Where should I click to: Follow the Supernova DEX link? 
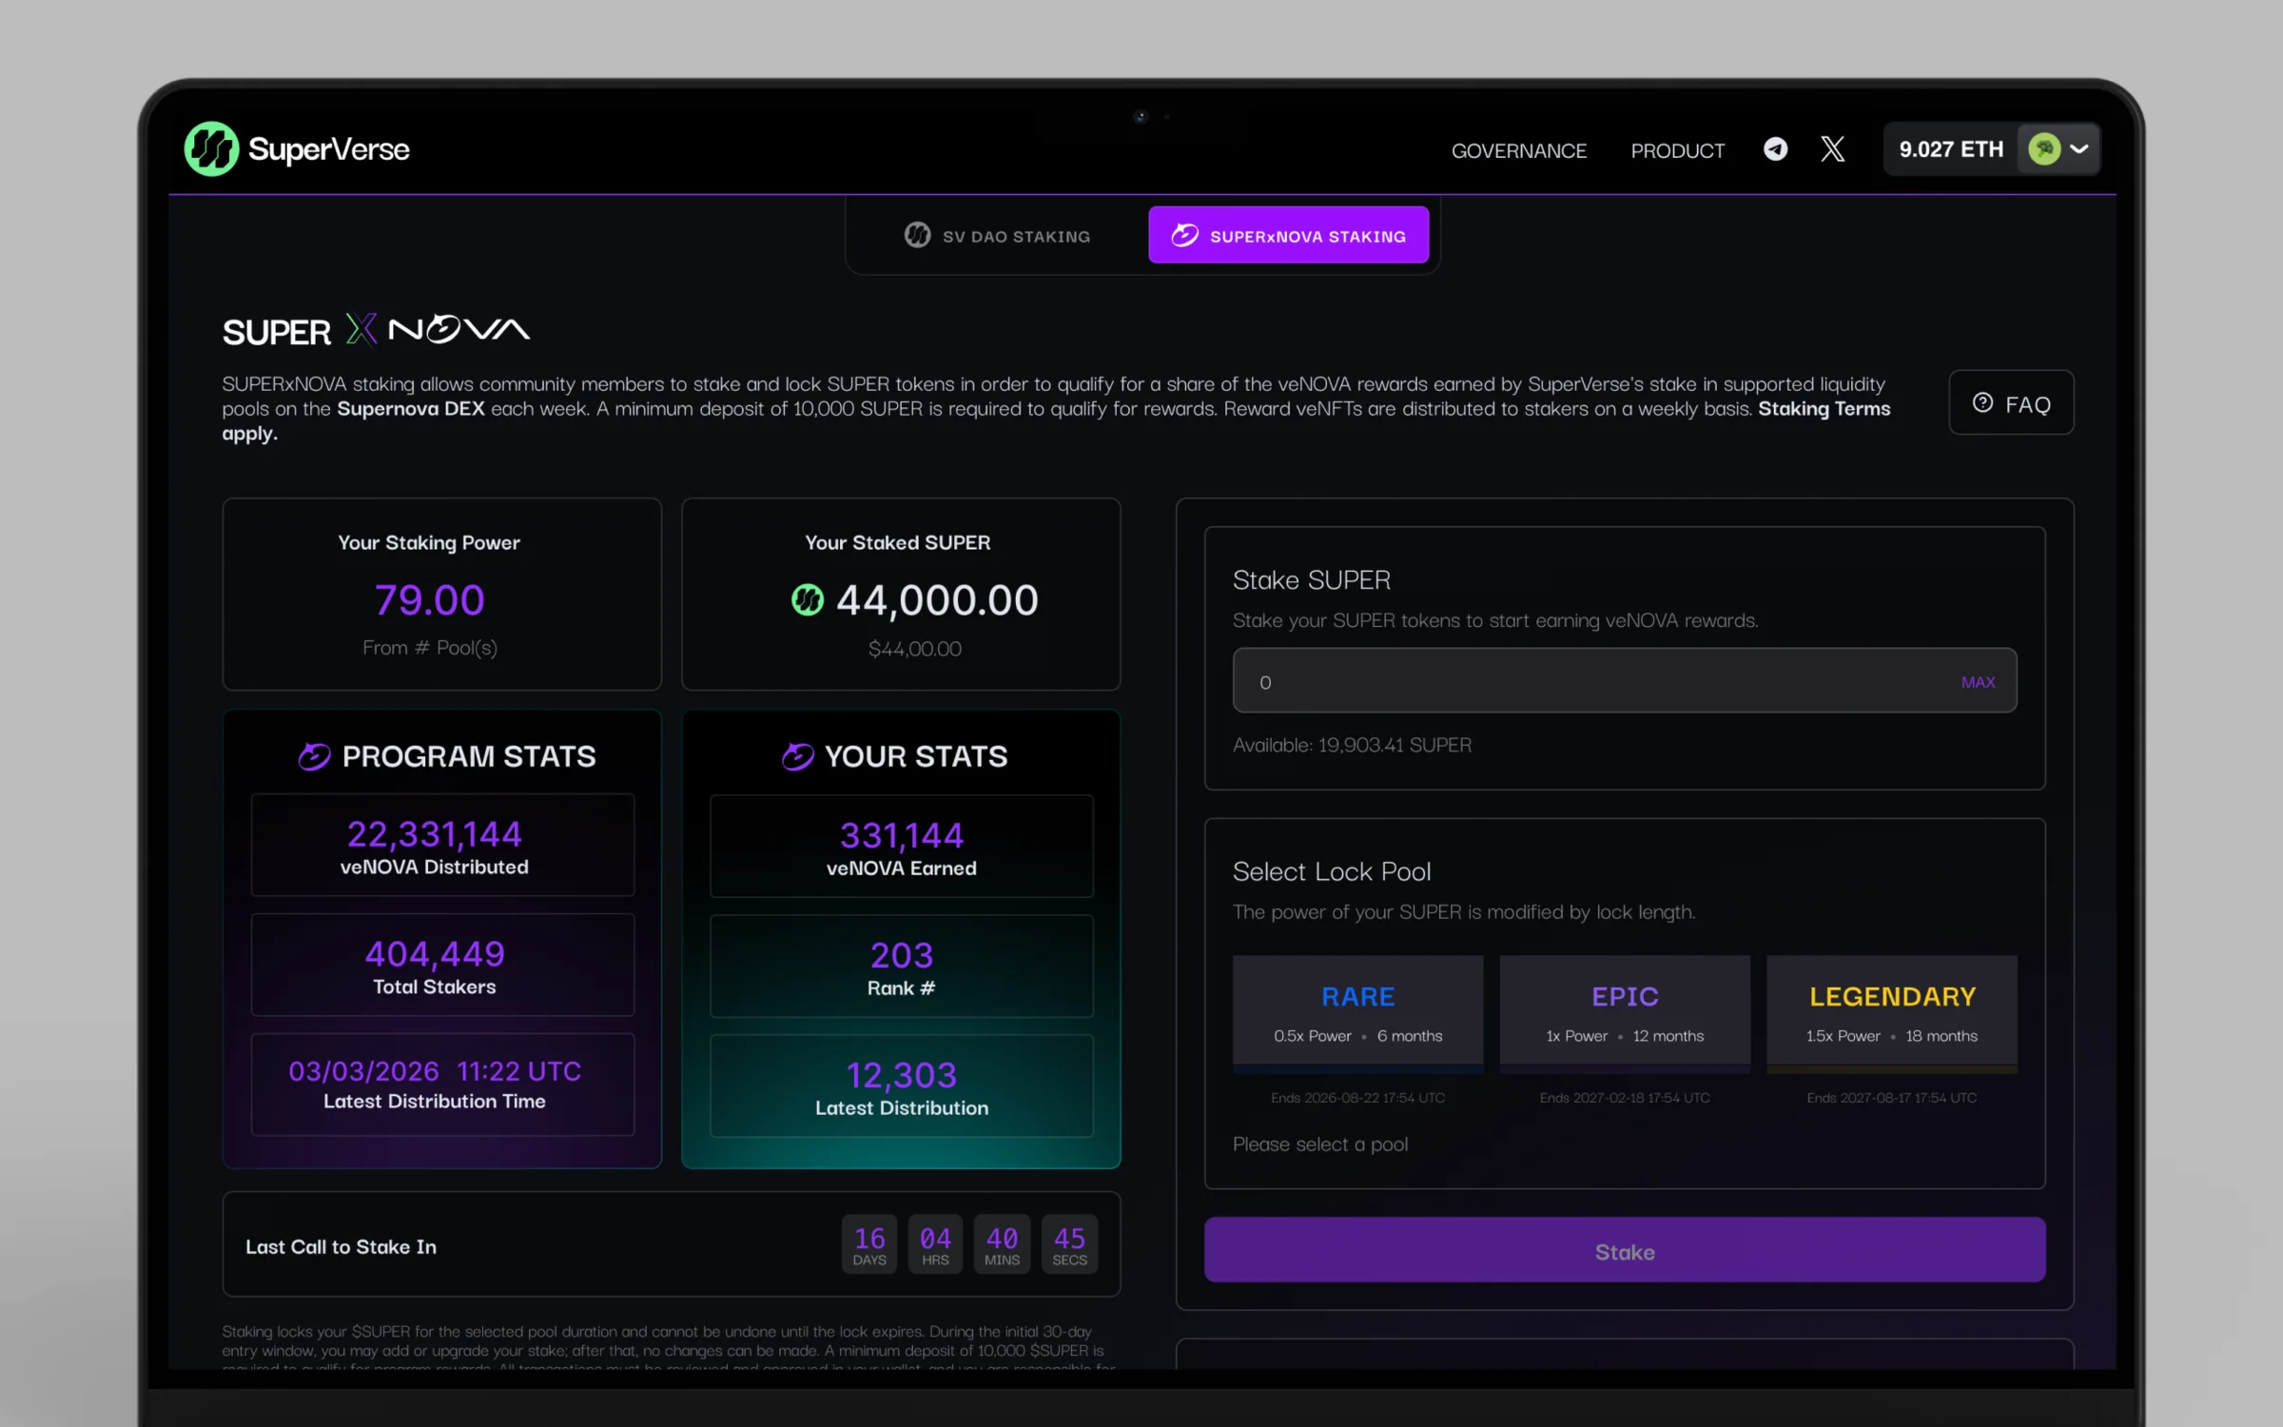tap(410, 408)
